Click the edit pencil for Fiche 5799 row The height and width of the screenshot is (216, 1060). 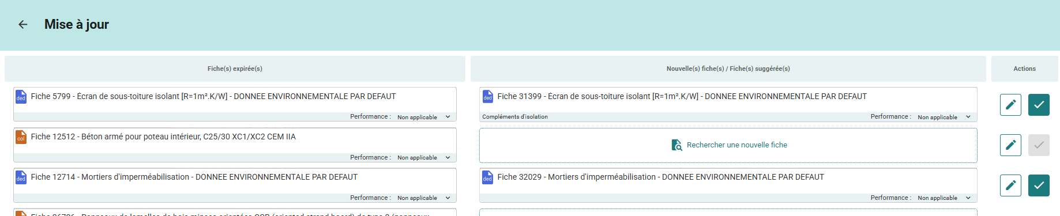(1010, 105)
